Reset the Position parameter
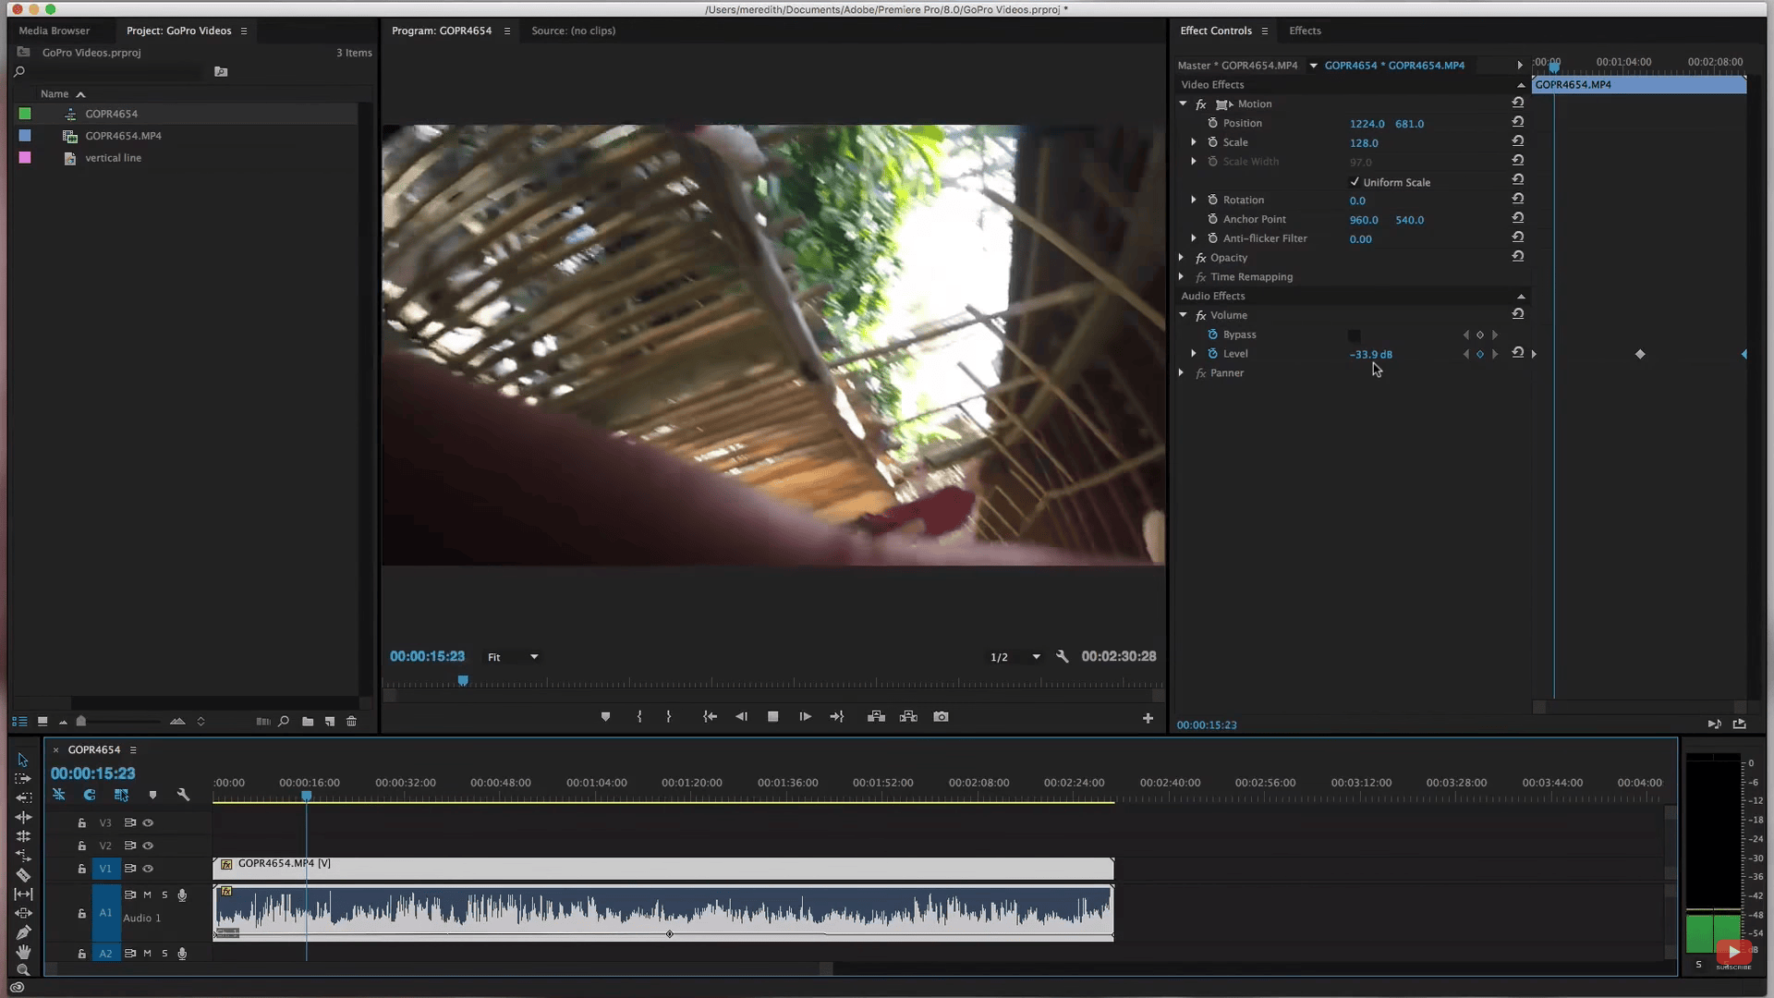 (1517, 122)
